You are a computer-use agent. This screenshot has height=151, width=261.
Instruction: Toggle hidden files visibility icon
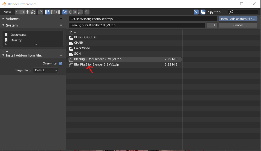pyautogui.click(x=87, y=12)
